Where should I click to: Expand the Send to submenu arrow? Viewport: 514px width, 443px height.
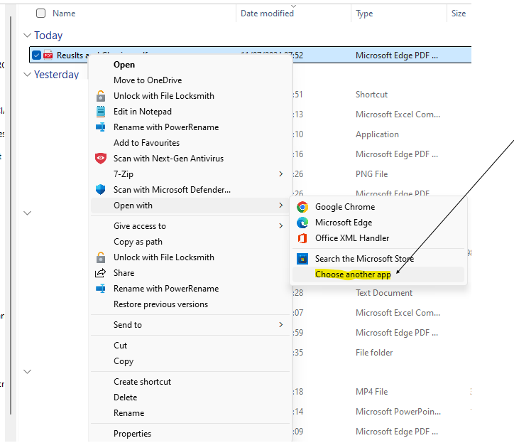[x=281, y=325]
